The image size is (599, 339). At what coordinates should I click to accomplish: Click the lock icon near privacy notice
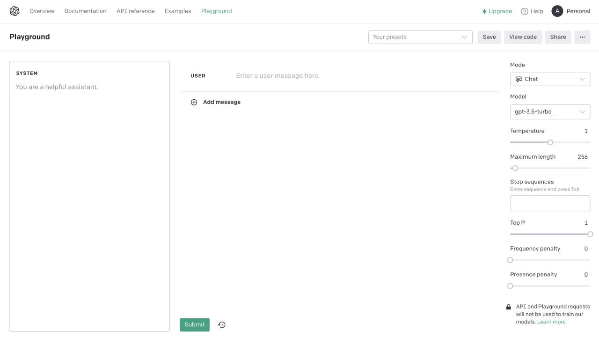[509, 307]
